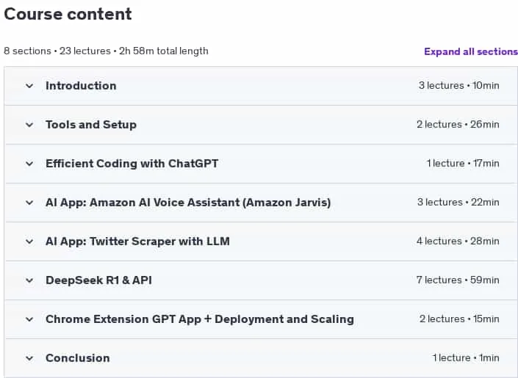Expand the Chrome Extension GPT App chevron
This screenshot has height=378, width=518.
29,319
